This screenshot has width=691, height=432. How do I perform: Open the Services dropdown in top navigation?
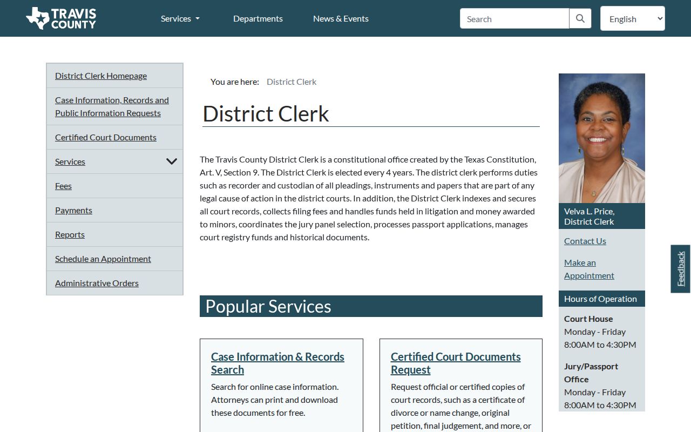(180, 18)
